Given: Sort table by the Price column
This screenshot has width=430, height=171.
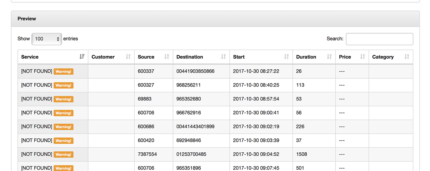Looking at the screenshot, I should (x=352, y=57).
